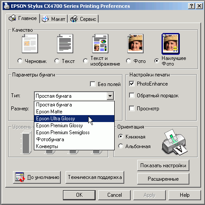205x205 pixels.
Task: Enable Обратный порядок reverse order checkbox
Action: point(132,96)
